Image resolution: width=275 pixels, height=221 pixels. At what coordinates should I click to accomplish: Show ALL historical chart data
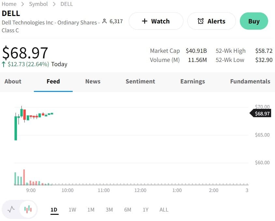(164, 210)
